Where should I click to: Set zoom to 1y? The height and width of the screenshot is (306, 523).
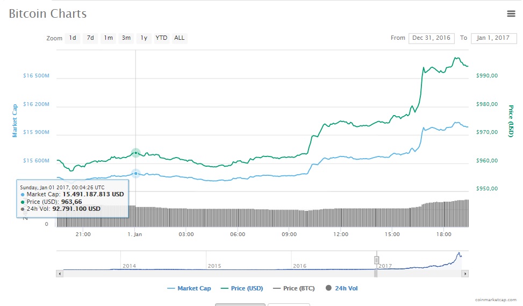(144, 38)
